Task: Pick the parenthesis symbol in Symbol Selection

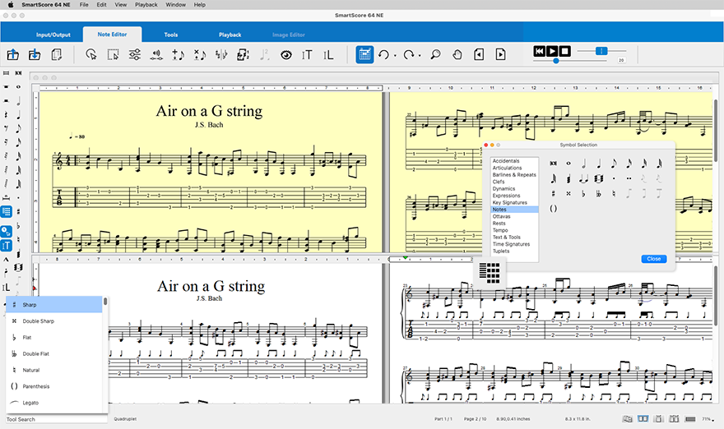Action: click(553, 209)
